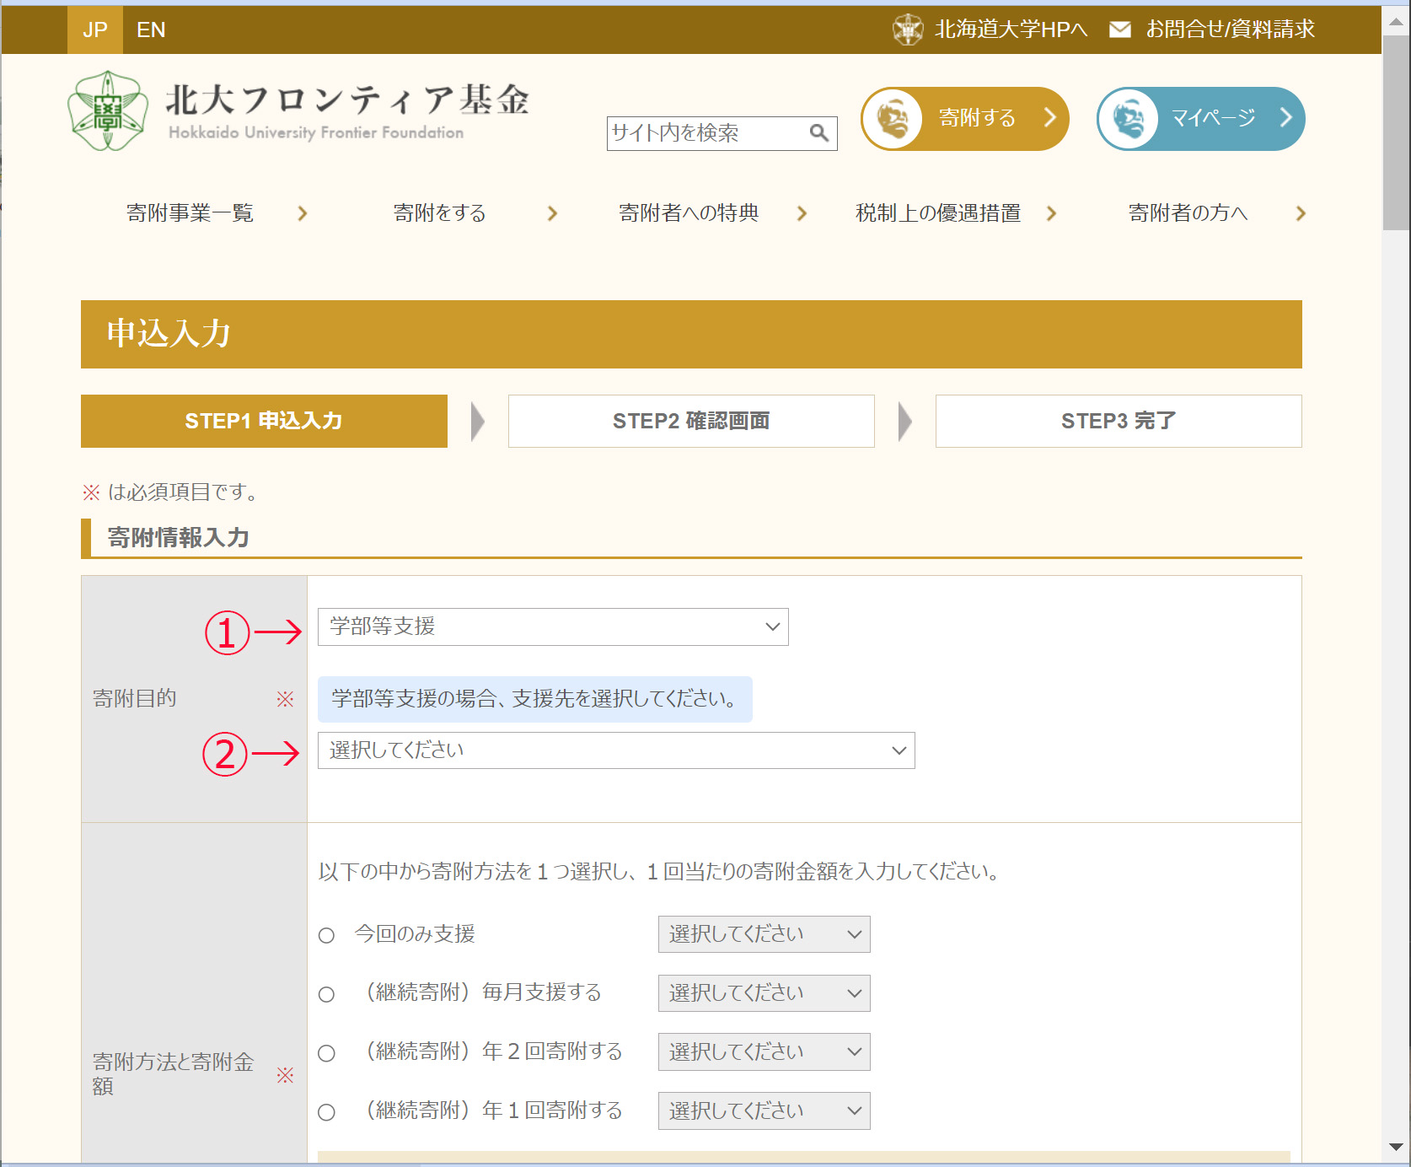Select (継続寄附) 毎月支援する radio button
The height and width of the screenshot is (1167, 1411).
point(326,994)
